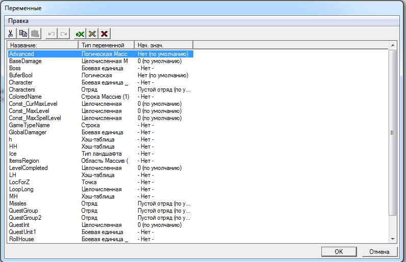Screen dimensions: 406x262
Task: Select the Characters variable
Action: [x=22, y=90]
